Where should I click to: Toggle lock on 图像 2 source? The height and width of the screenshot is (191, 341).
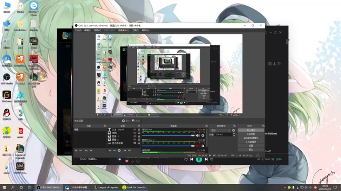(x=139, y=140)
